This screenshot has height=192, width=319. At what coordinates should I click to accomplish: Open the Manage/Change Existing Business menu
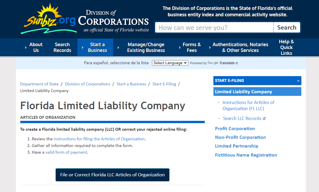tap(146, 47)
